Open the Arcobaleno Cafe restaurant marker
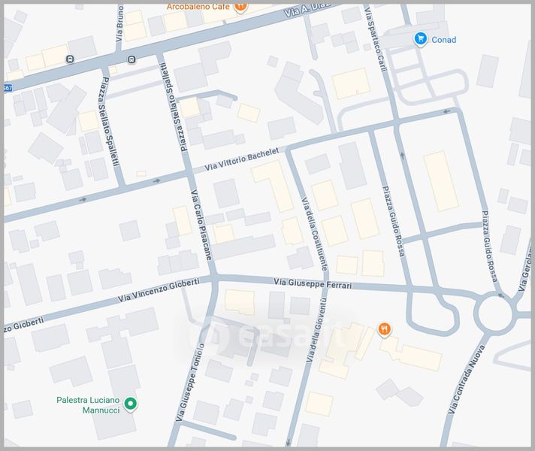535x451 pixels. pos(240,7)
